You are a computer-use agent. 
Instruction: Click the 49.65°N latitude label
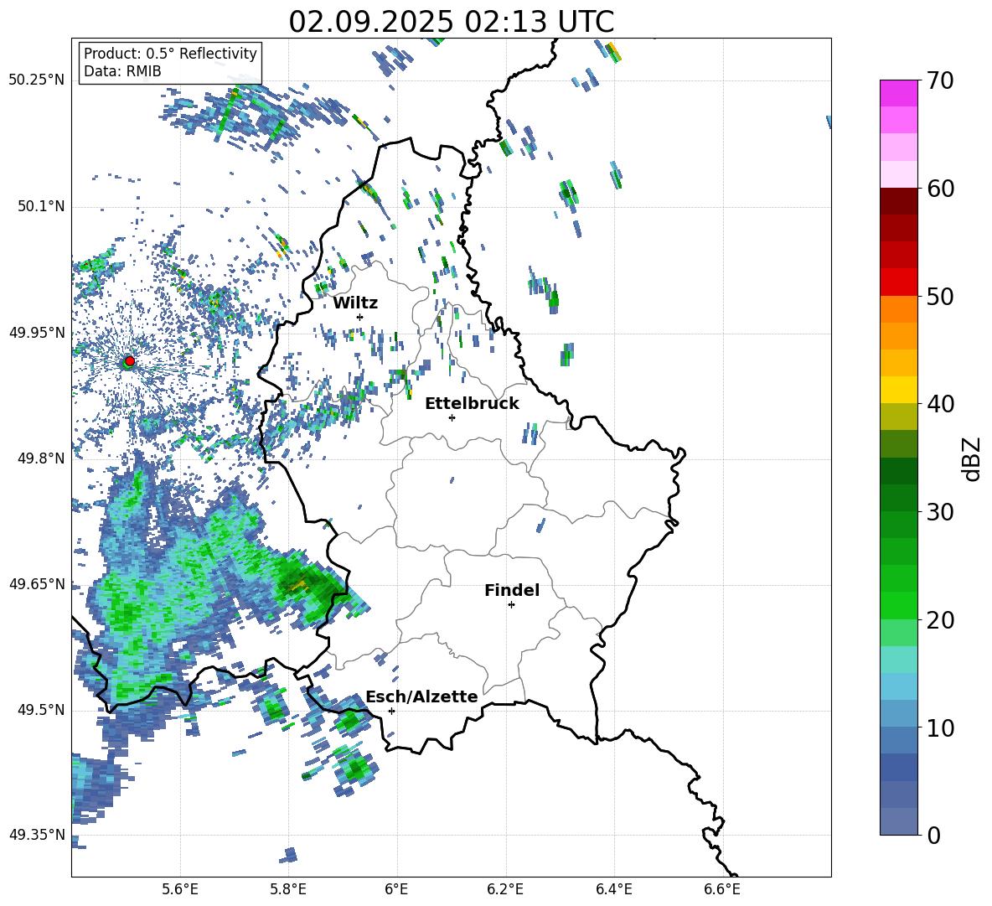37,584
